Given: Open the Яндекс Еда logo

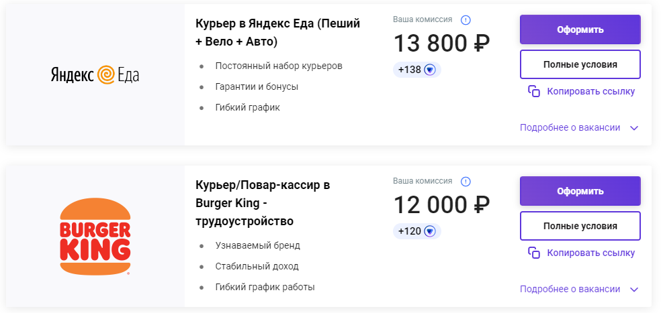Looking at the screenshot, I should tap(95, 75).
